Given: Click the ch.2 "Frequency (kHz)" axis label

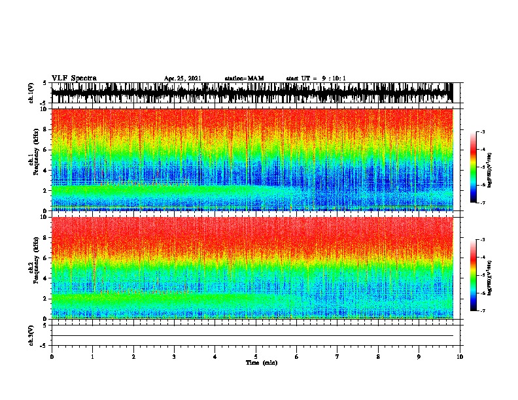Looking at the screenshot, I should [36, 260].
